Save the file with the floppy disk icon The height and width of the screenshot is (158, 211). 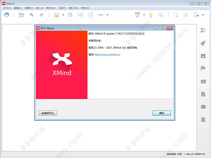tap(21, 15)
